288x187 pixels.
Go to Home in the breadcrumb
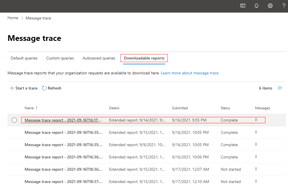(x=13, y=18)
